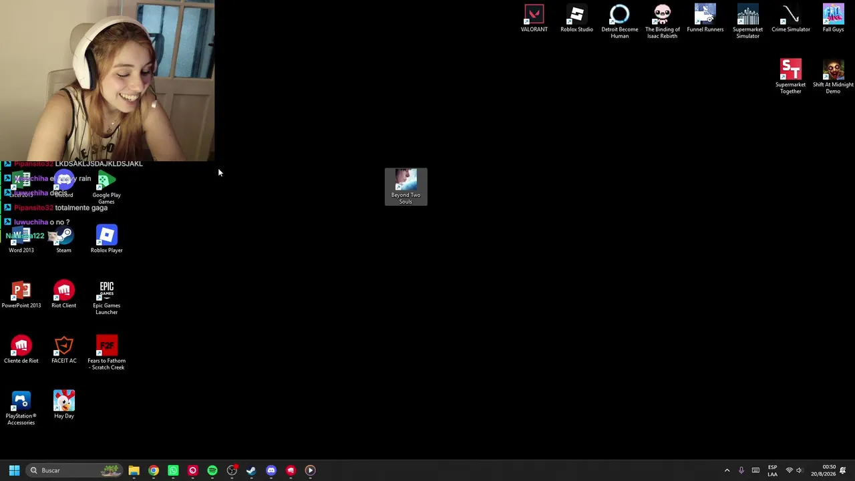The image size is (855, 481).
Task: Select the Discord desktop shortcut
Action: coord(63,185)
